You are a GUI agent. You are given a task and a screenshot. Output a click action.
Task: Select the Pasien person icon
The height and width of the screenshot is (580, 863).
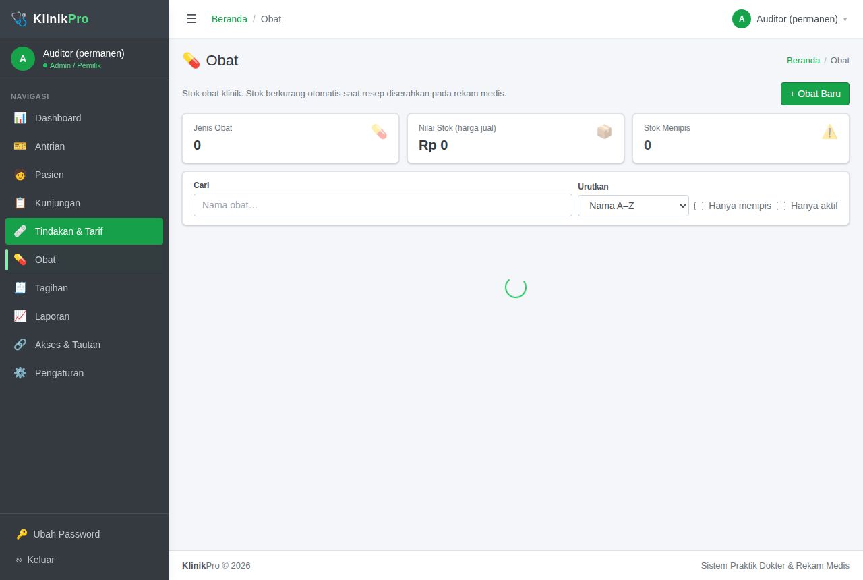pyautogui.click(x=20, y=175)
